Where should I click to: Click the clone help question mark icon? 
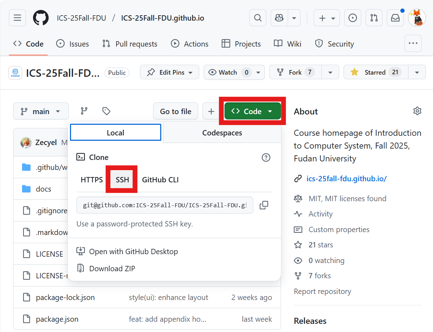tap(266, 157)
